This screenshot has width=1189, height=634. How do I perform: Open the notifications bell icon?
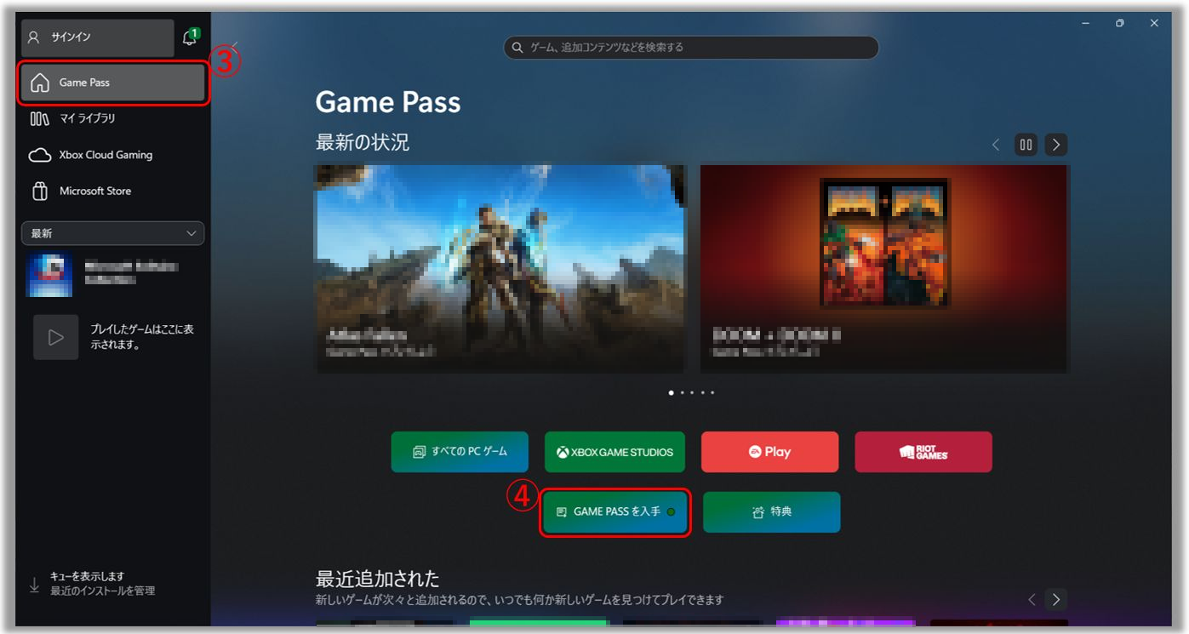pyautogui.click(x=190, y=37)
